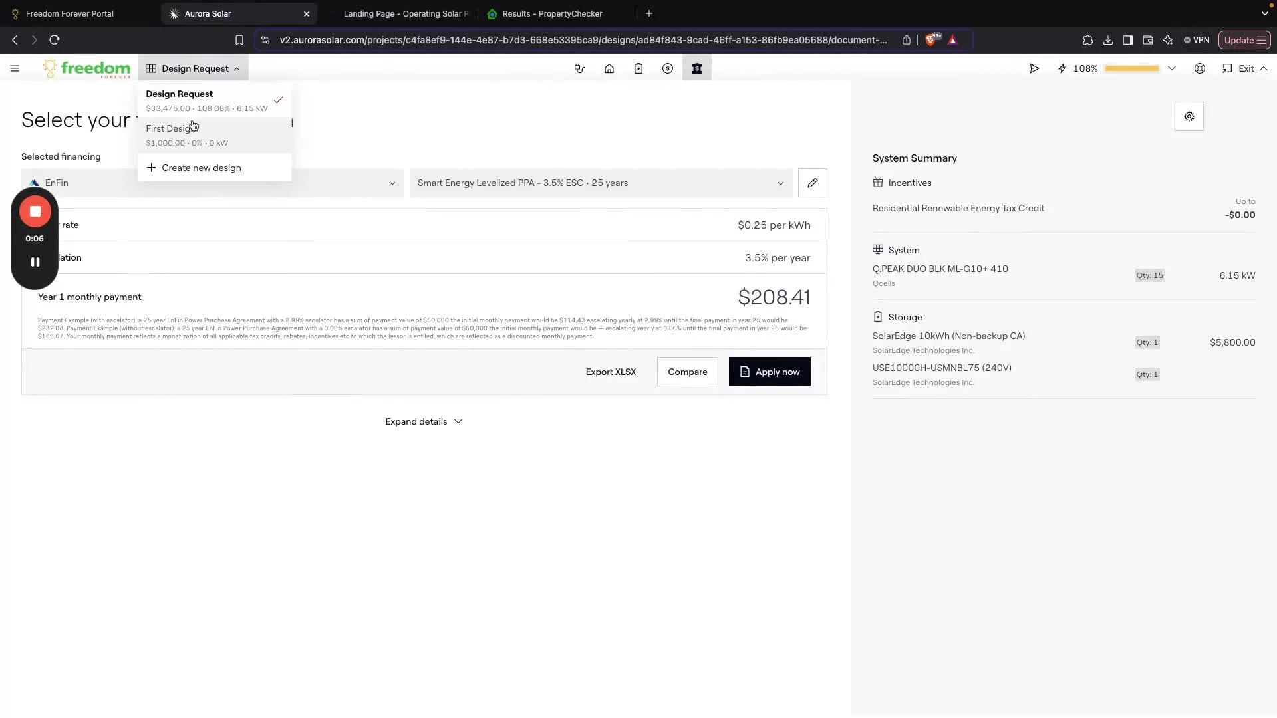Open the tab list chevron
Viewport: 1277px width, 718px height.
(x=1264, y=13)
